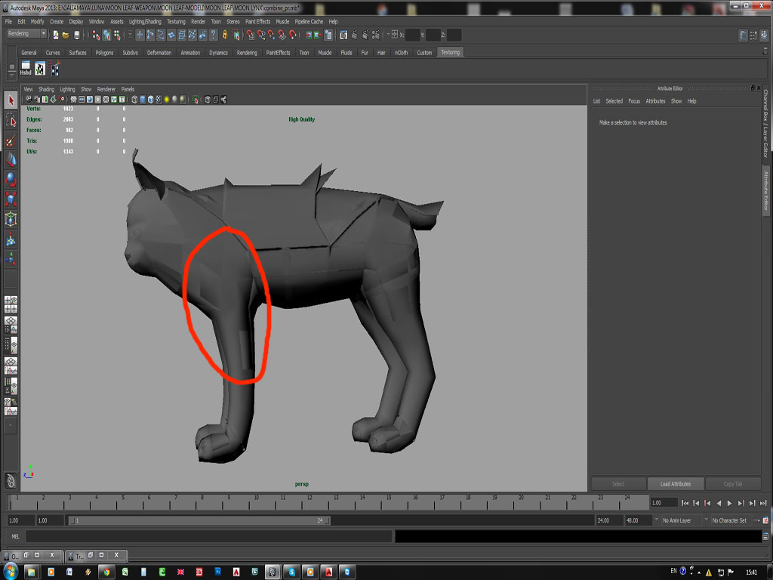Toggle isolate select in viewport toolbar
This screenshot has width=773, height=580.
196,99
